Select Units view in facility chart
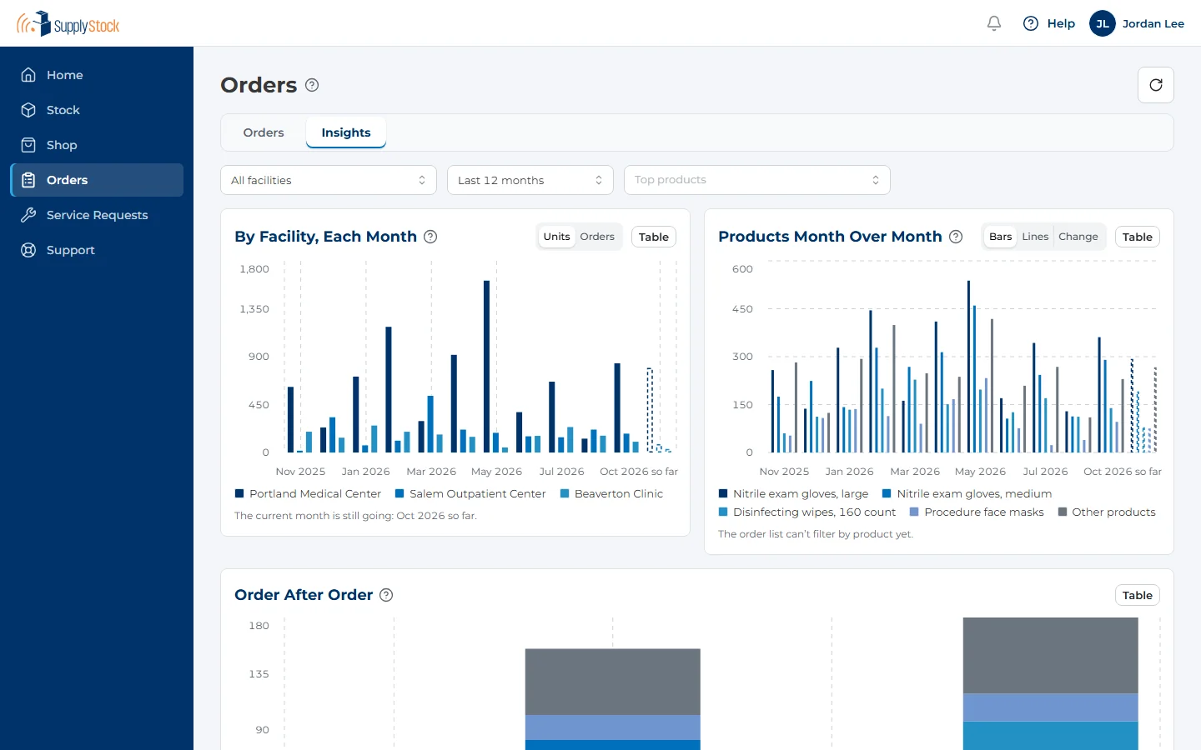 pyautogui.click(x=556, y=237)
